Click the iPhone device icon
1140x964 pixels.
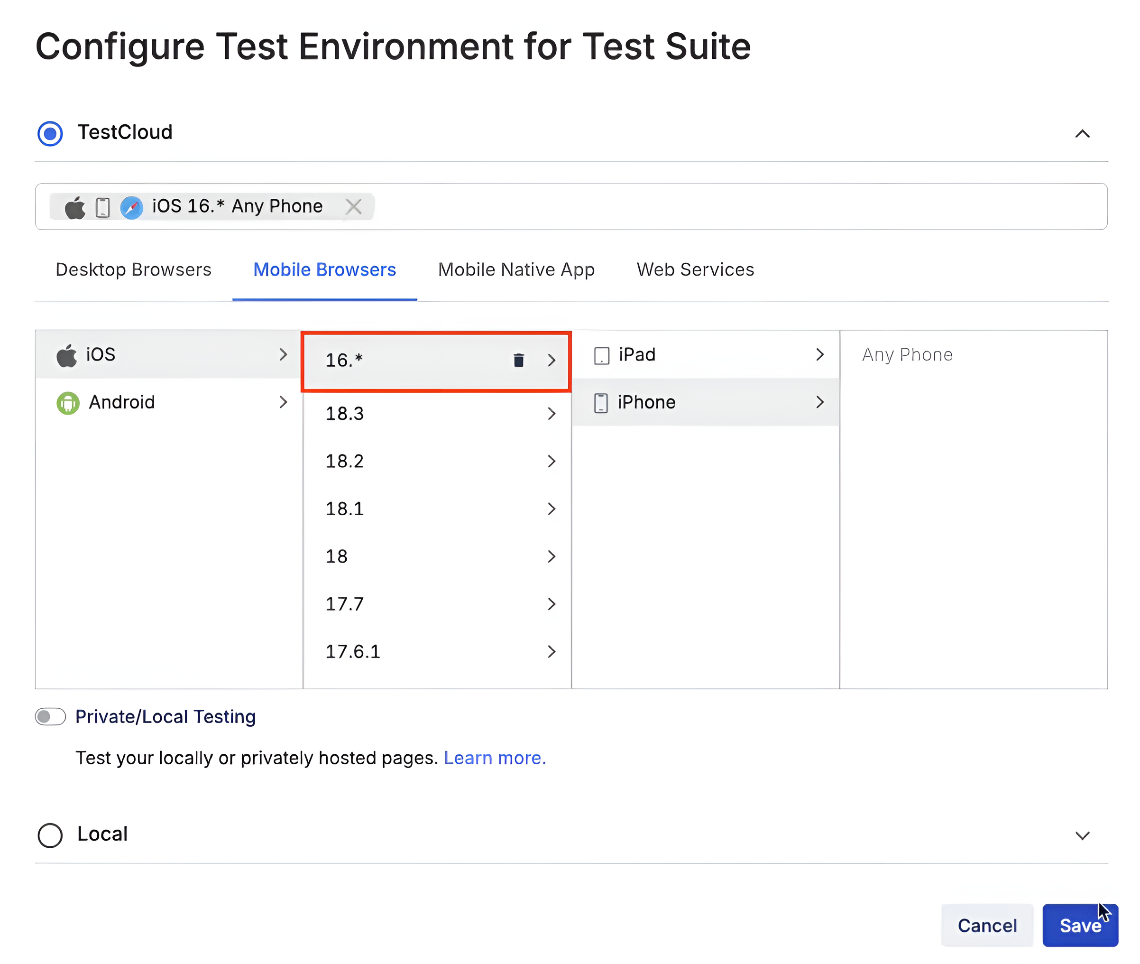pyautogui.click(x=600, y=402)
